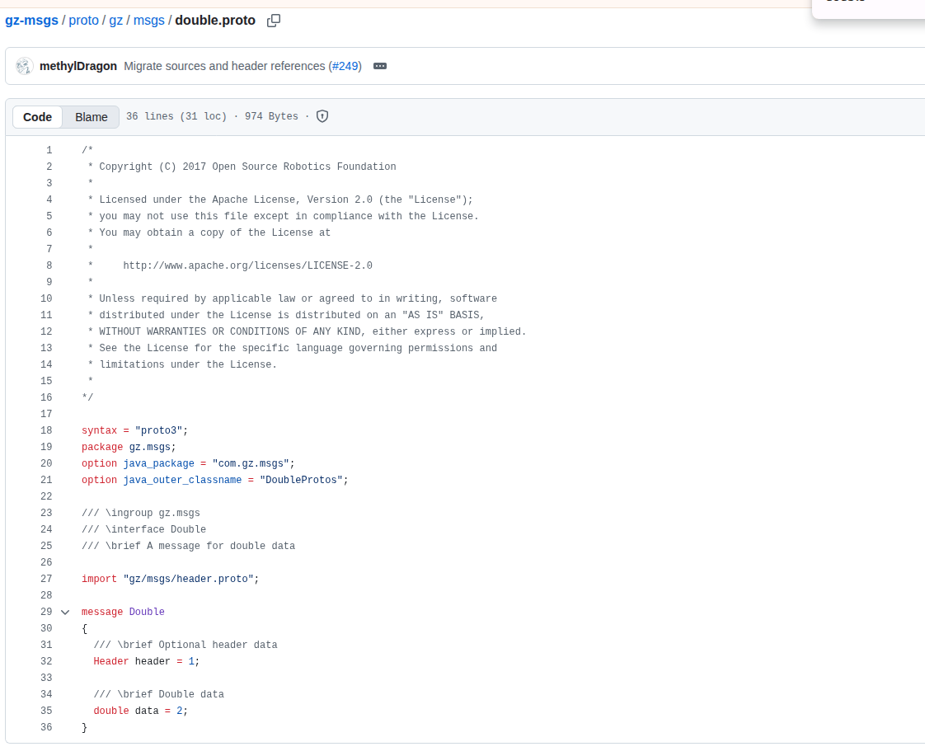Switch to the Blame view
Screen dimensions: 925x756
[92, 117]
